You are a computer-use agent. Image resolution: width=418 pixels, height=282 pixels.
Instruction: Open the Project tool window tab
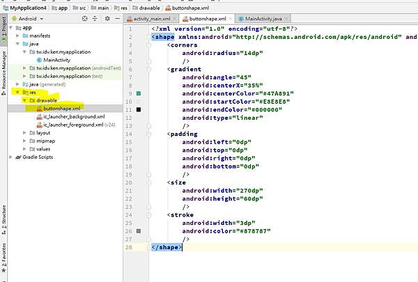[3, 30]
